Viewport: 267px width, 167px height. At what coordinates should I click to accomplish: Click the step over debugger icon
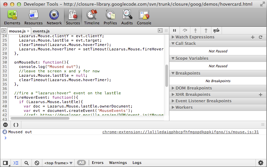(x=185, y=30)
